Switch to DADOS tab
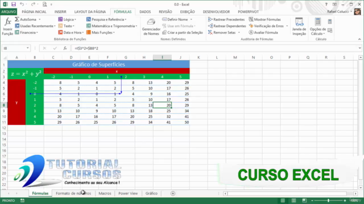Viewport: 364px width, 204px height. pyautogui.click(x=145, y=11)
